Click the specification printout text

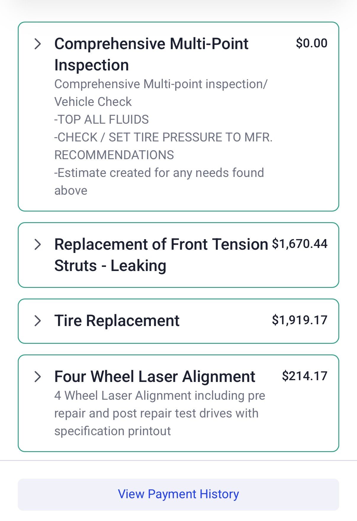click(x=112, y=431)
